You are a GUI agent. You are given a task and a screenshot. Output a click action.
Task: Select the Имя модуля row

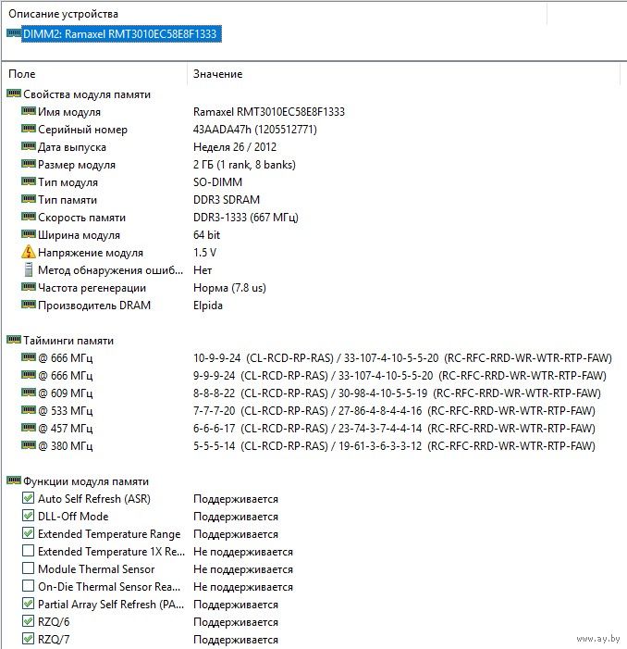pyautogui.click(x=75, y=112)
